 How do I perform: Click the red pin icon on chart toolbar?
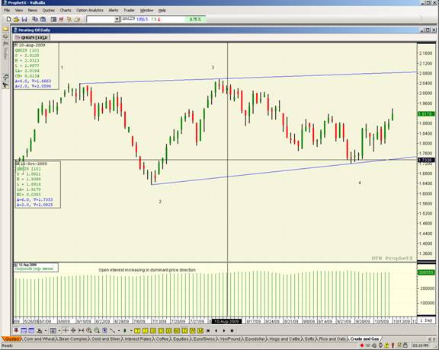pyautogui.click(x=16, y=331)
